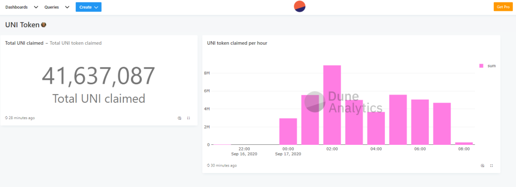Click the Dune Analytics logo in the header
516x187 pixels.
click(x=299, y=7)
